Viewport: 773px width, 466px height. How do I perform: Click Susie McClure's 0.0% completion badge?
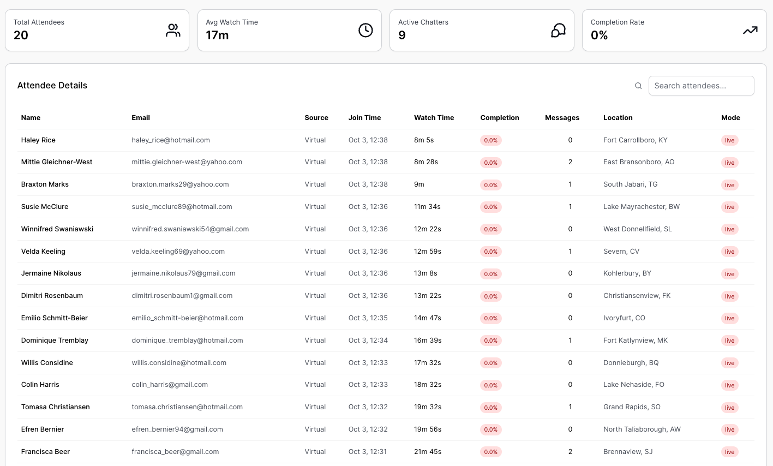click(490, 207)
